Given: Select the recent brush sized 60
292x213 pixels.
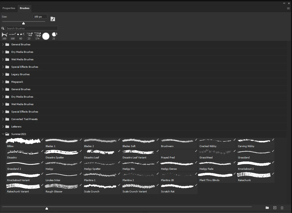Looking at the screenshot, I should [21, 36].
